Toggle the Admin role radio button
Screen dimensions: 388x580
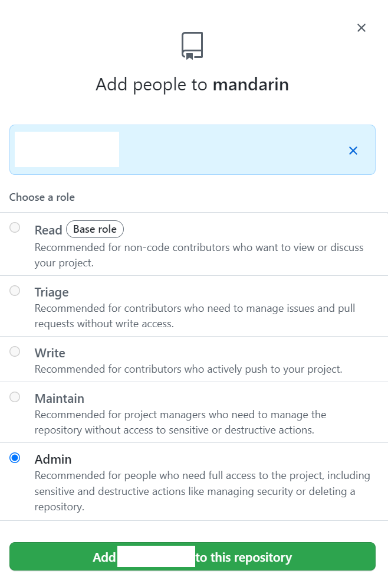(15, 458)
